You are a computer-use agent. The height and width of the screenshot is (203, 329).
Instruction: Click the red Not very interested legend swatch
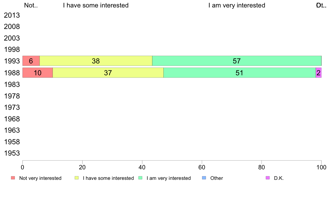click(x=13, y=178)
